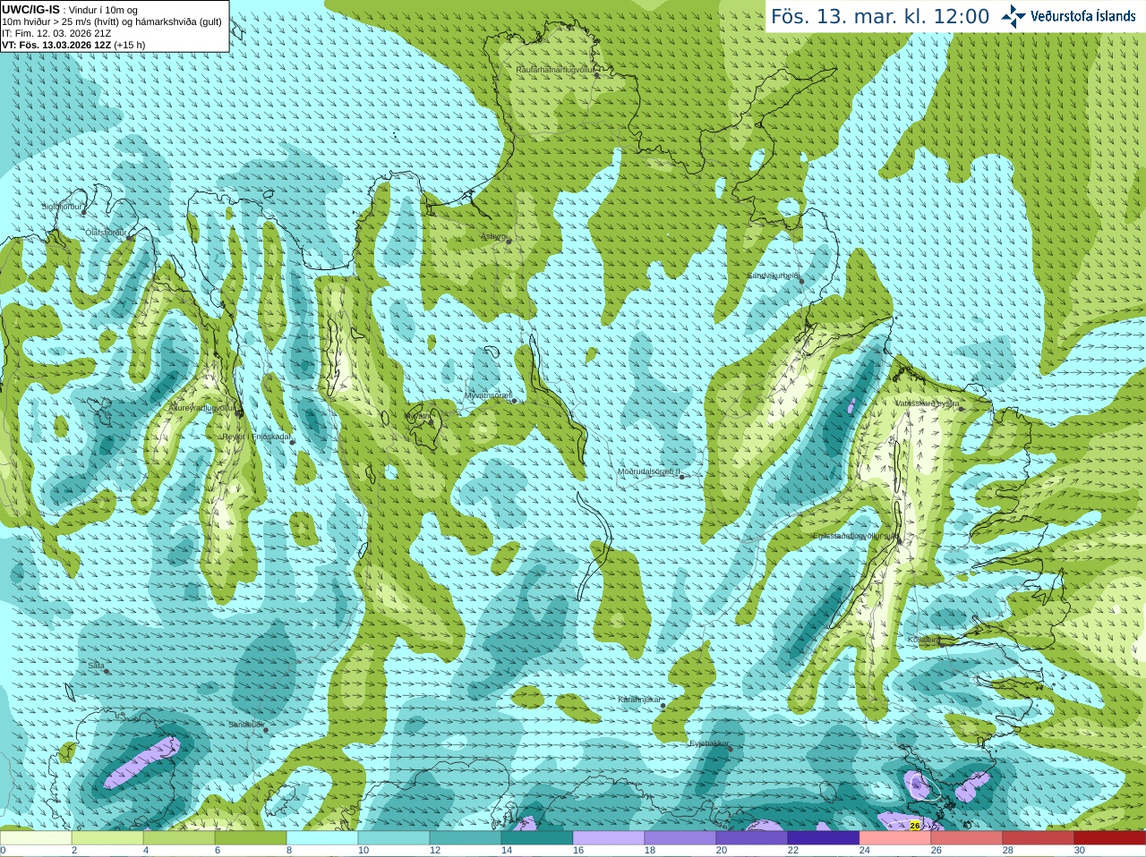Image resolution: width=1146 pixels, height=857 pixels.
Task: Click the legend scale number 8
Action: tap(289, 851)
